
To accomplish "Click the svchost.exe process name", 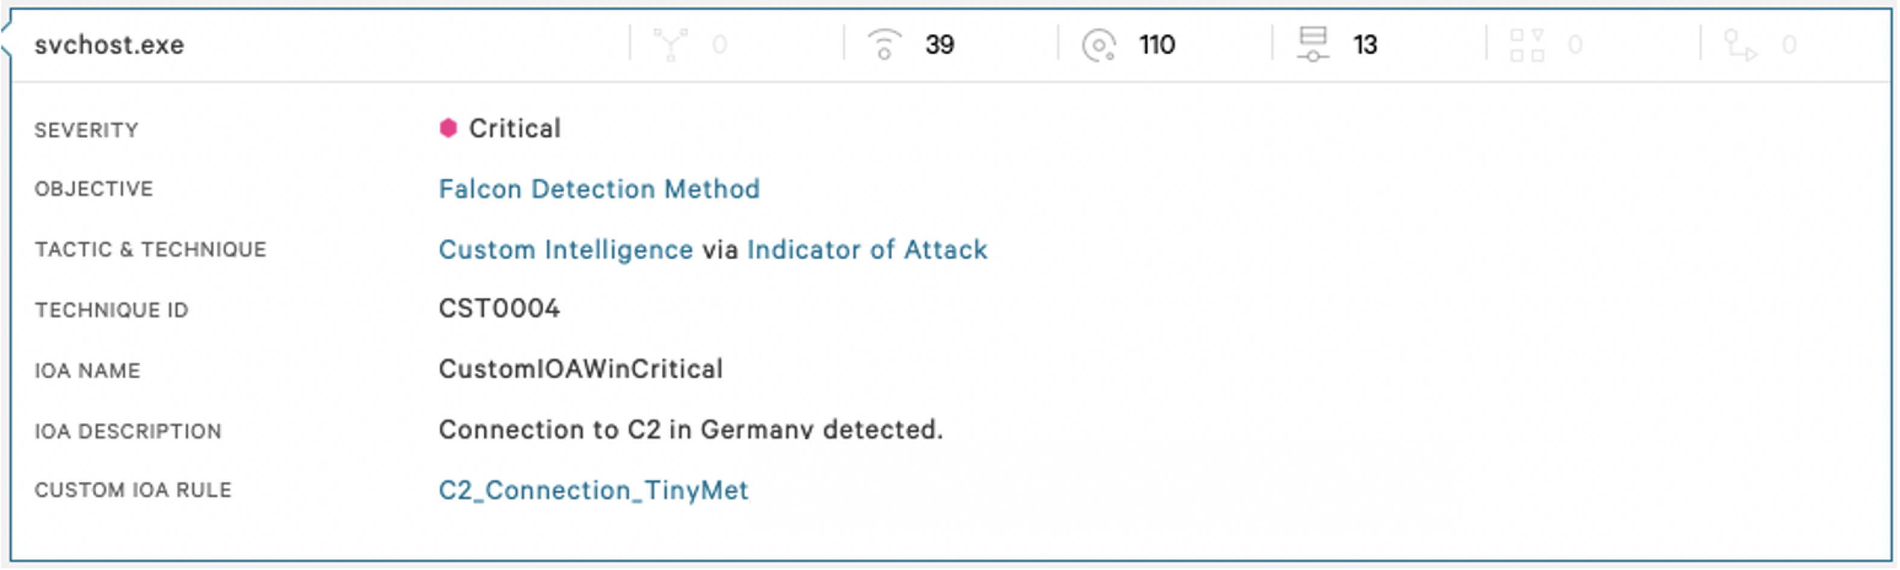I will pyautogui.click(x=109, y=45).
